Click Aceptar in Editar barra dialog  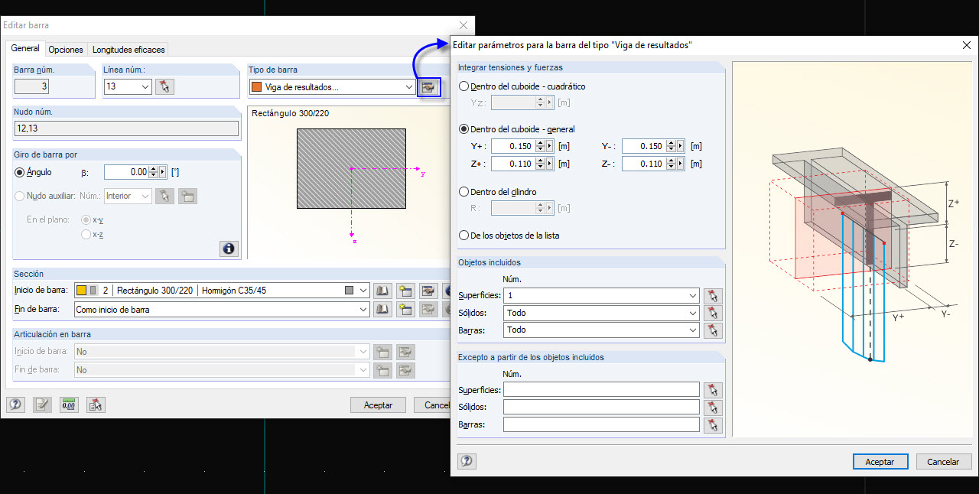378,405
